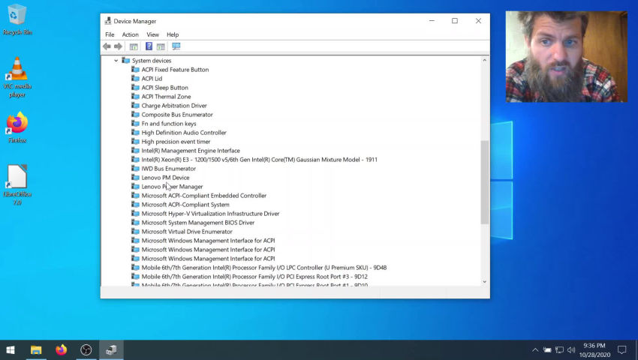Click the Back arrow in Device Manager toolbar

107,46
